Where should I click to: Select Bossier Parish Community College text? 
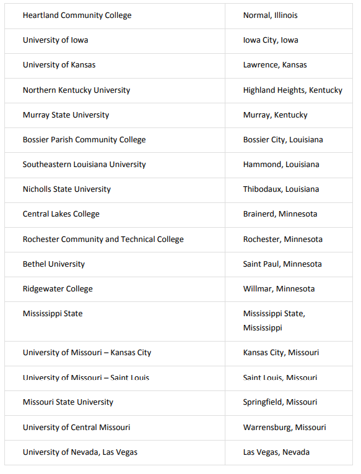84,140
